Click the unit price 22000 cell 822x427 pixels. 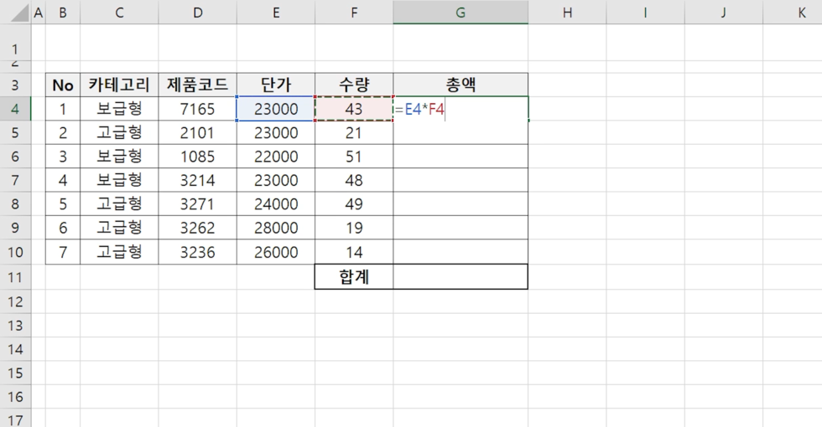click(x=275, y=157)
